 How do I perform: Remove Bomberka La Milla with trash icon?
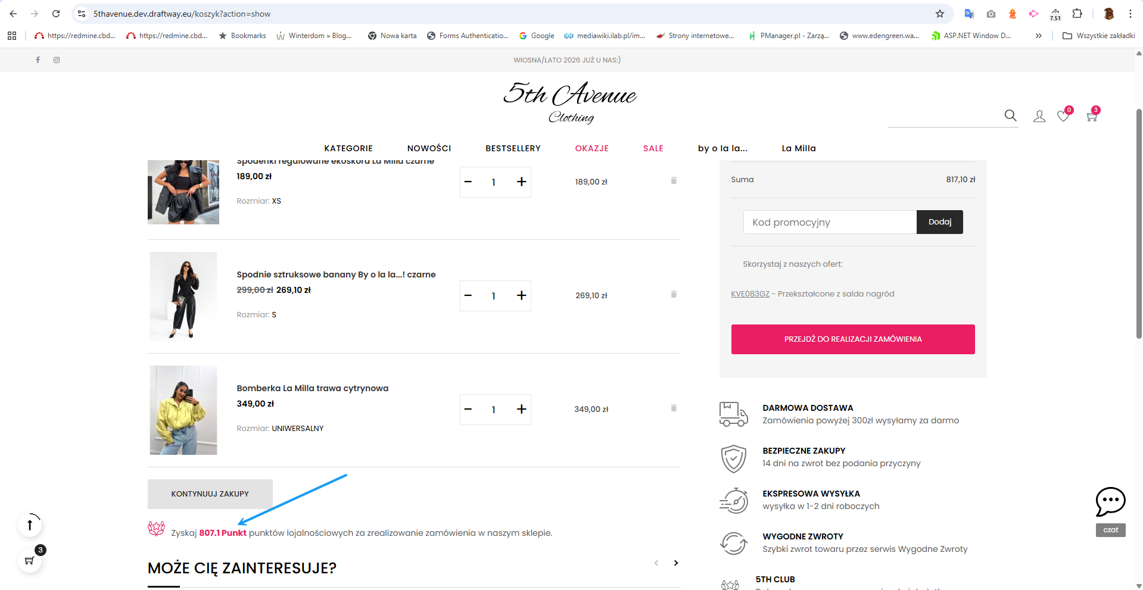674,408
